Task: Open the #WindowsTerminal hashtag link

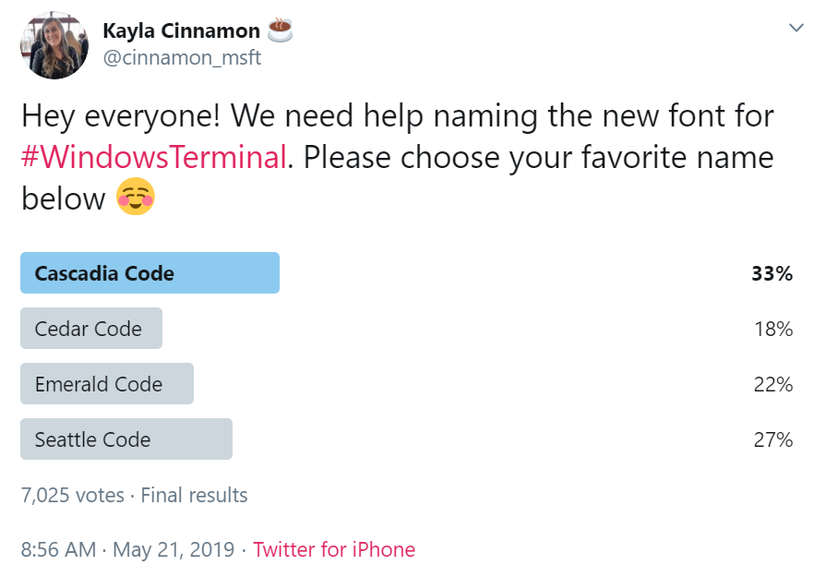Action: coord(153,157)
